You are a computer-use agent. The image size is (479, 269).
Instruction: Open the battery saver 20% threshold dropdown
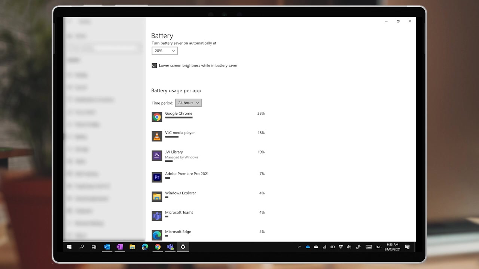[165, 51]
